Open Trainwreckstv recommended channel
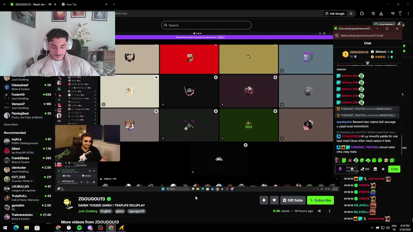The width and height of the screenshot is (413, 232). point(27,217)
